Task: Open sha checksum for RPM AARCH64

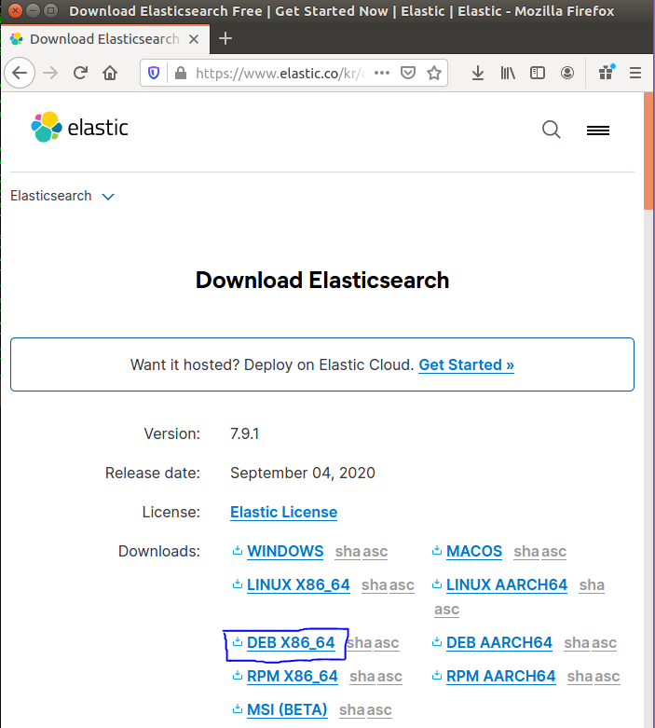Action: [580, 677]
